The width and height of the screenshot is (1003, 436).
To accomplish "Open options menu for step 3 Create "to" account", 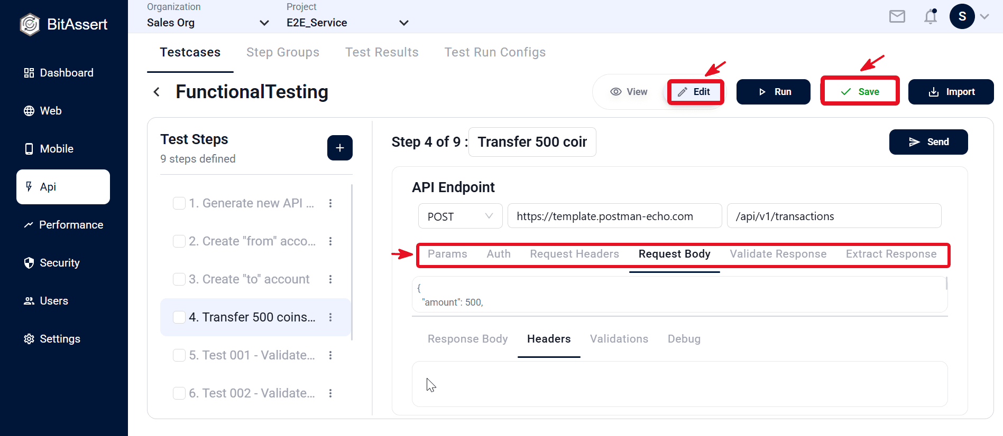I will [330, 279].
